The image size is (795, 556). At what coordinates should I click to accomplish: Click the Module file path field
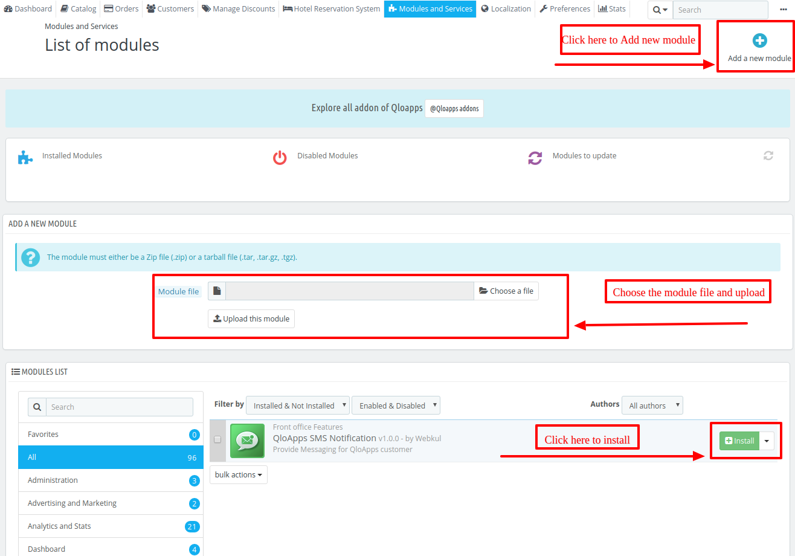[350, 291]
